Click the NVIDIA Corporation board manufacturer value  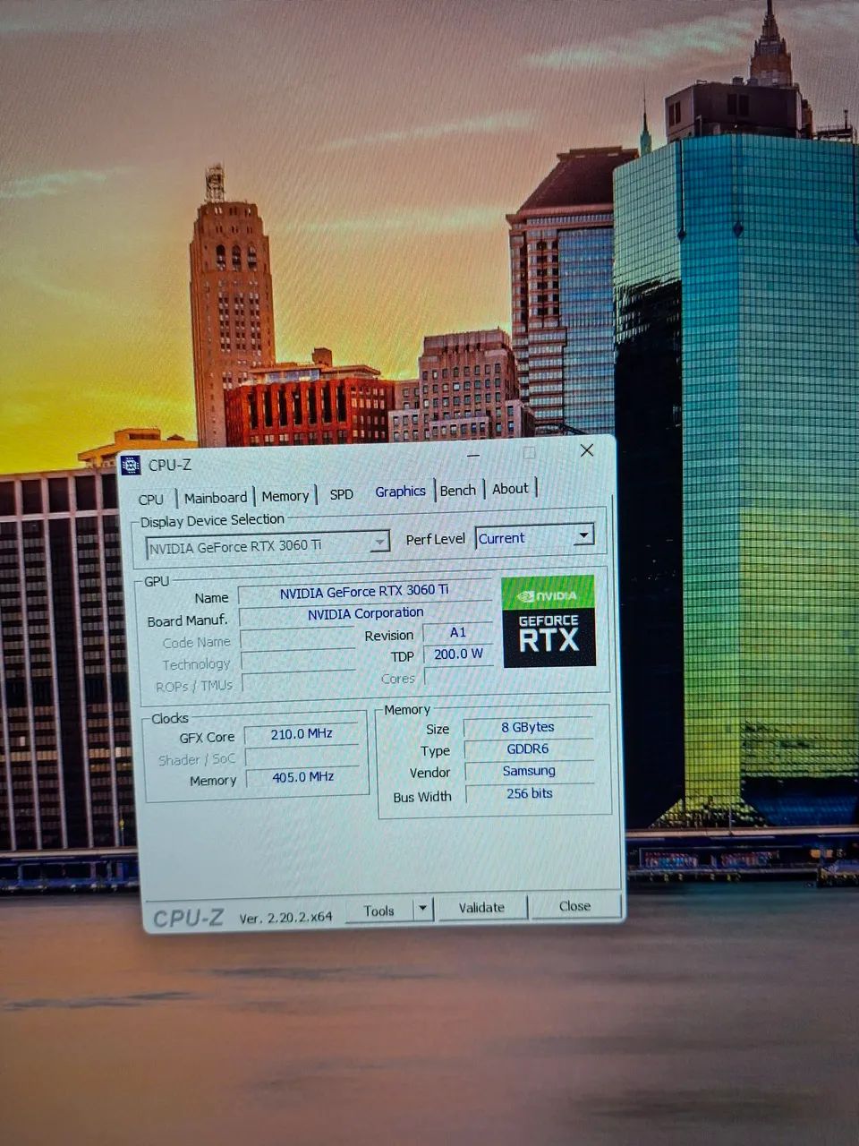click(365, 614)
